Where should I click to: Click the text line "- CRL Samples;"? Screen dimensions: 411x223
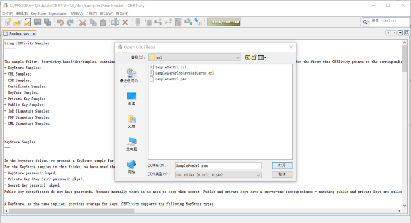click(x=17, y=74)
